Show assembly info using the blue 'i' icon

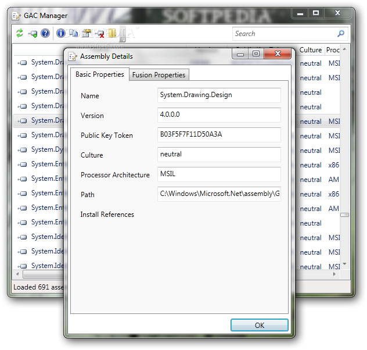pos(61,33)
